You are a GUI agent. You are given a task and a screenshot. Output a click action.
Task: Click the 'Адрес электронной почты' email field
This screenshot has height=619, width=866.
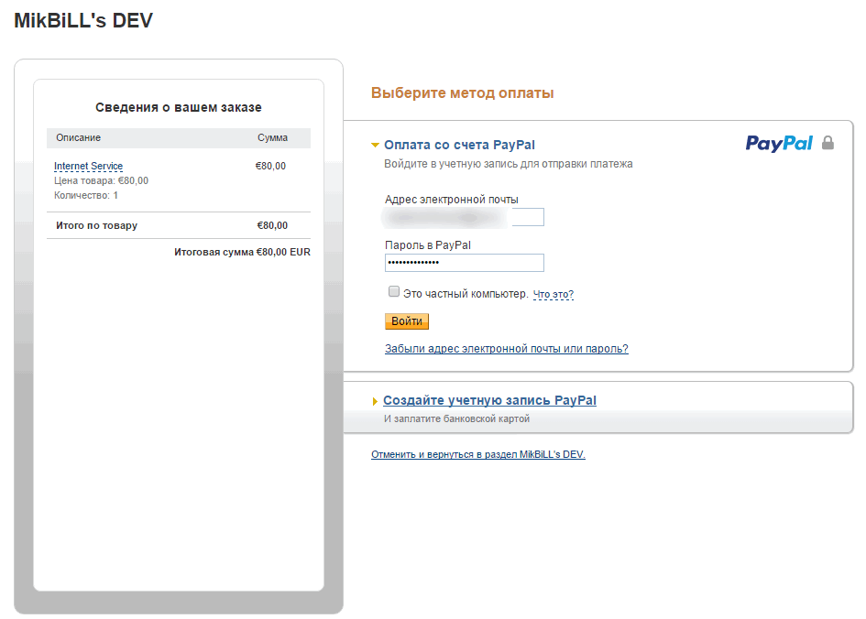[x=464, y=217]
